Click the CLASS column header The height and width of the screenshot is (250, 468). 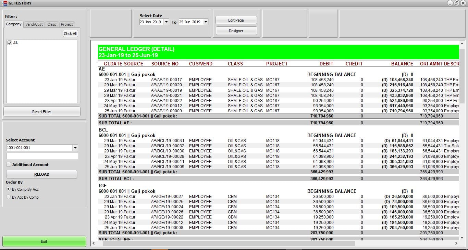235,64
